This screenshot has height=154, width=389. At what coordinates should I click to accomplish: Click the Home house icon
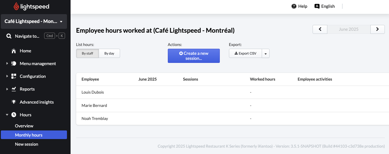point(14,51)
